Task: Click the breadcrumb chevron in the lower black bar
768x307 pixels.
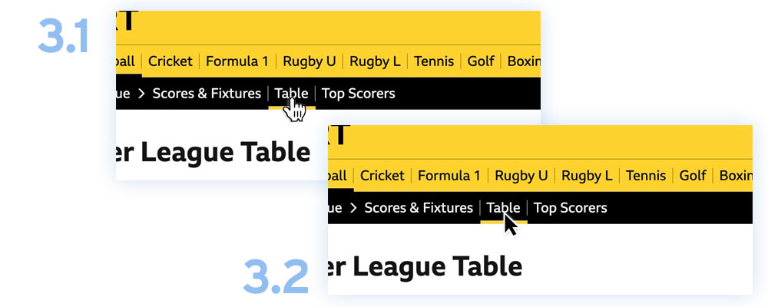Action: tap(353, 208)
